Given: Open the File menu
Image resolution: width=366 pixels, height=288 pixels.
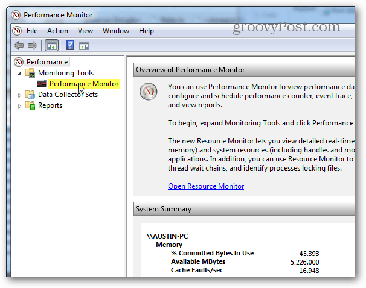Looking at the screenshot, I should coord(32,31).
